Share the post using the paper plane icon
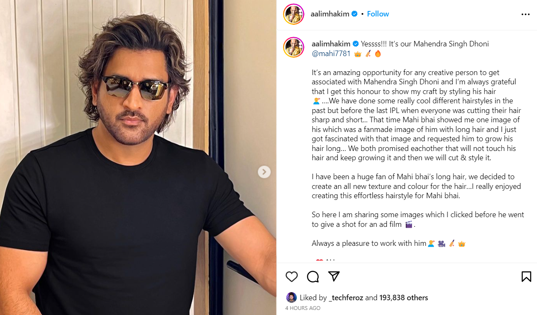The image size is (537, 315). (x=334, y=276)
